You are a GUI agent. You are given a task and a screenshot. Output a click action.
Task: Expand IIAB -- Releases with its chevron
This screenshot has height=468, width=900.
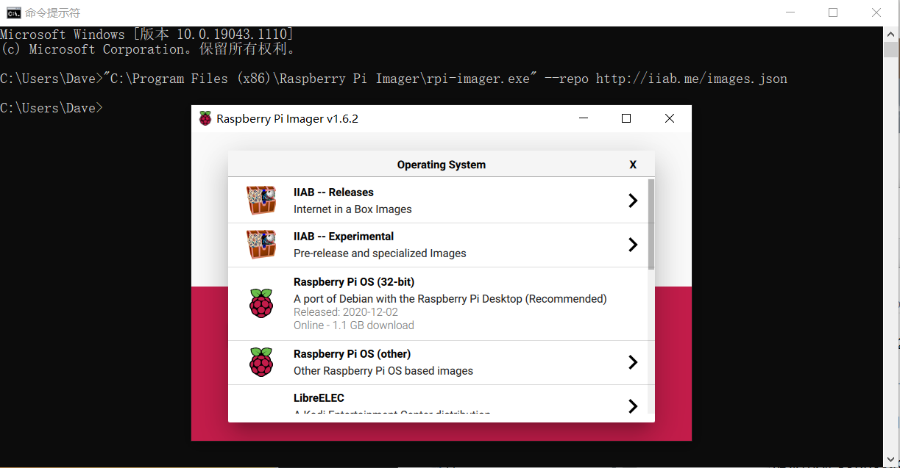[x=633, y=201]
